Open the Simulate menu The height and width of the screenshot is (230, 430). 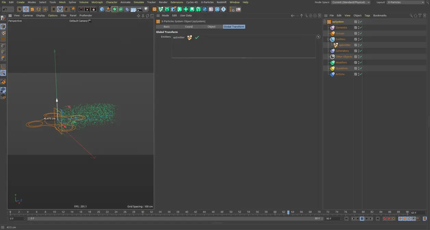(x=139, y=2)
